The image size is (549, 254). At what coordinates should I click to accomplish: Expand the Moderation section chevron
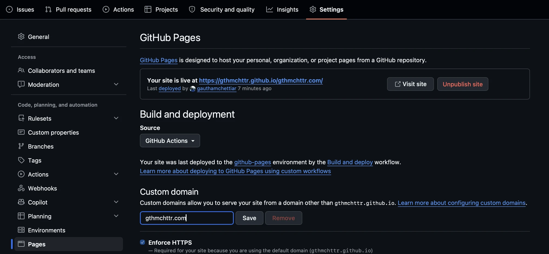pyautogui.click(x=116, y=84)
